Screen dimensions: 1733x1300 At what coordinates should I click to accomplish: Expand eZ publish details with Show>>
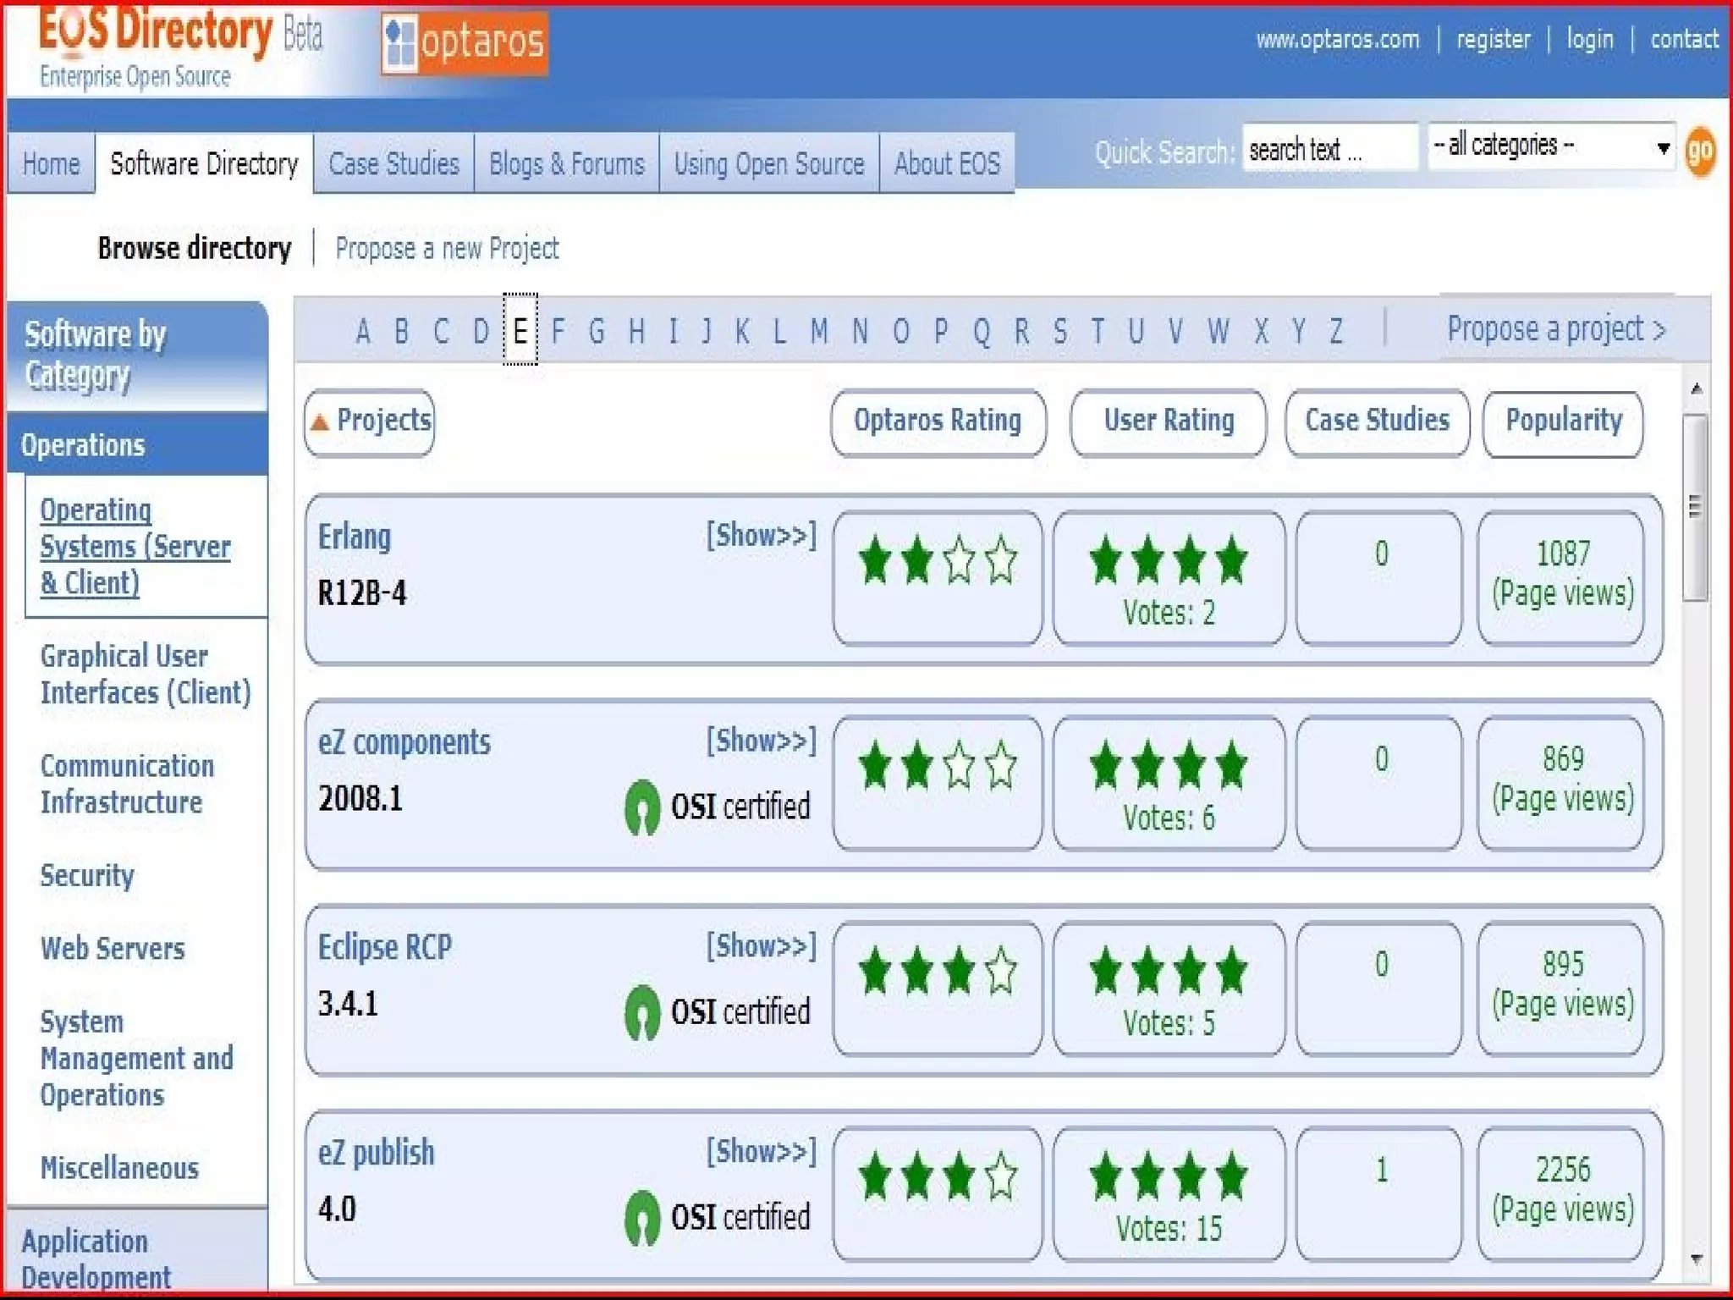point(761,1151)
